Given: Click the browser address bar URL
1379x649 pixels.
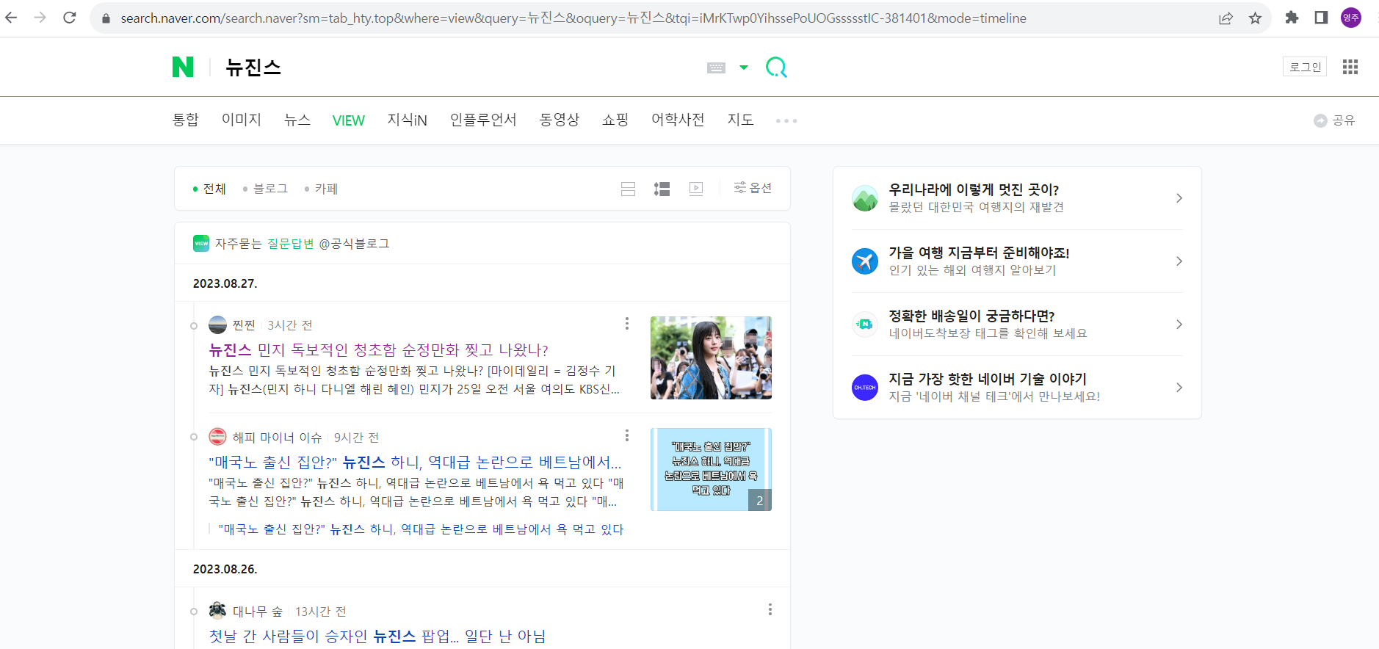Looking at the screenshot, I should 573,18.
